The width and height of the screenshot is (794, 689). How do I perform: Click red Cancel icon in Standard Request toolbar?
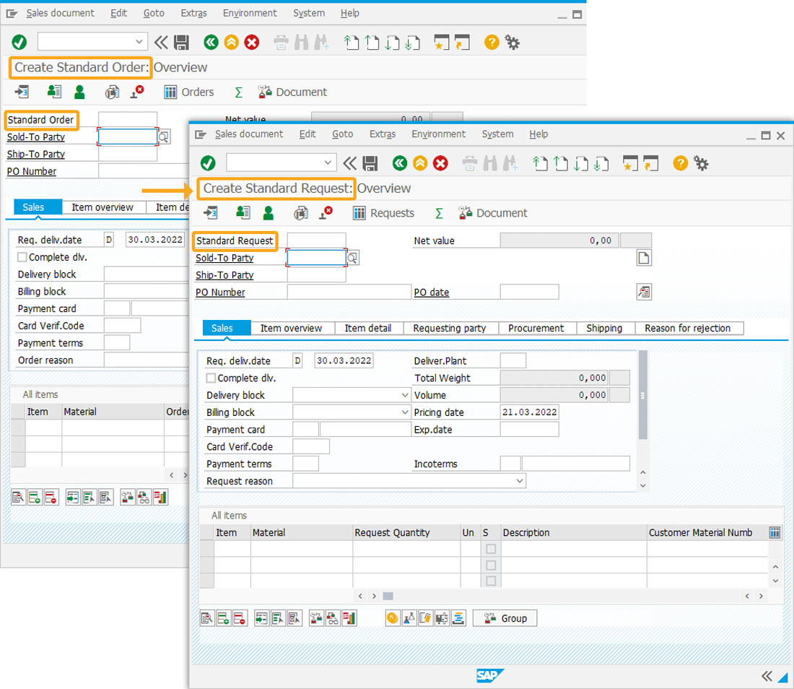pyautogui.click(x=440, y=163)
